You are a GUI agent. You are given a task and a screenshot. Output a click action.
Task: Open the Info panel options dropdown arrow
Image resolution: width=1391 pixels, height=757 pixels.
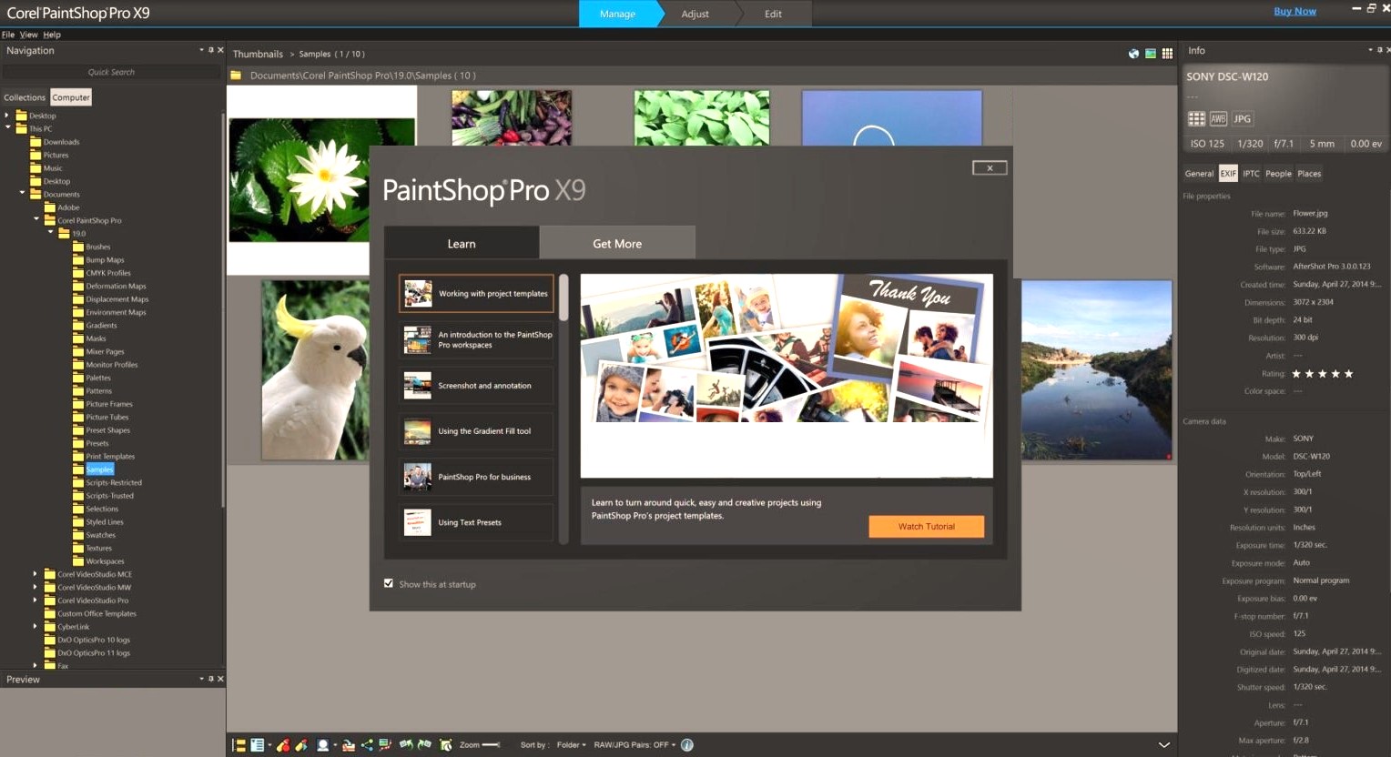(1370, 50)
